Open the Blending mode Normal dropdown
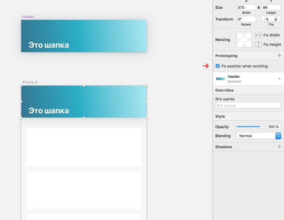Viewport: 284px width, 220px height. coord(259,136)
